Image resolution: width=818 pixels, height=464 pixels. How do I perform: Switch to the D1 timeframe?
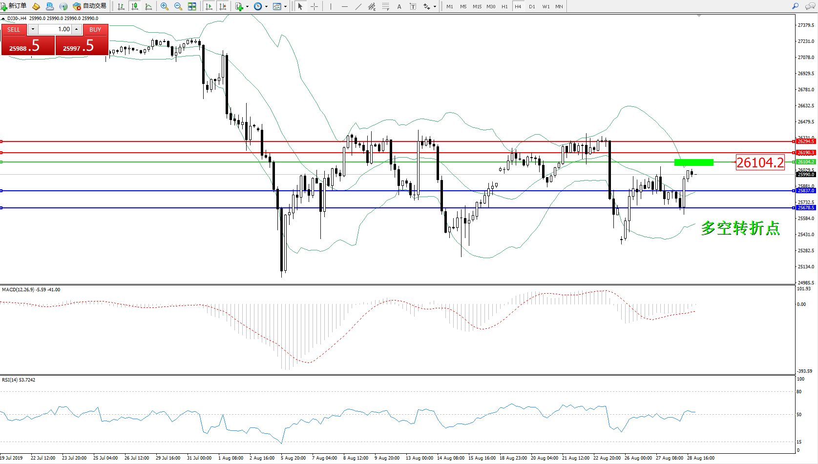point(532,6)
